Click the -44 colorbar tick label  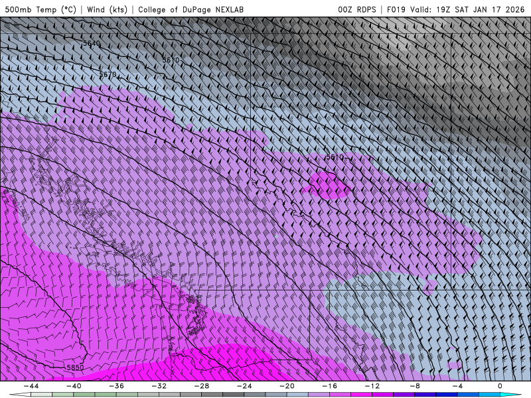31,386
